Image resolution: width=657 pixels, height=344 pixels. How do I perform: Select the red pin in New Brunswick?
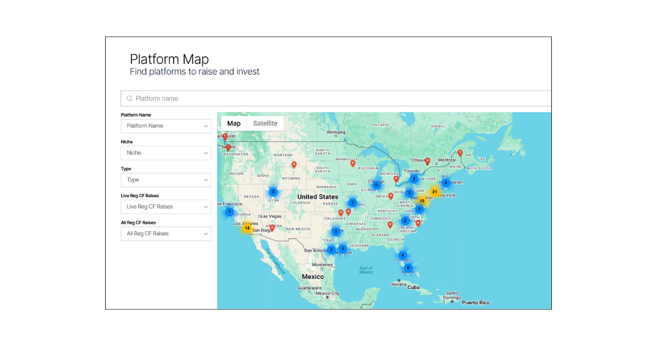point(460,153)
